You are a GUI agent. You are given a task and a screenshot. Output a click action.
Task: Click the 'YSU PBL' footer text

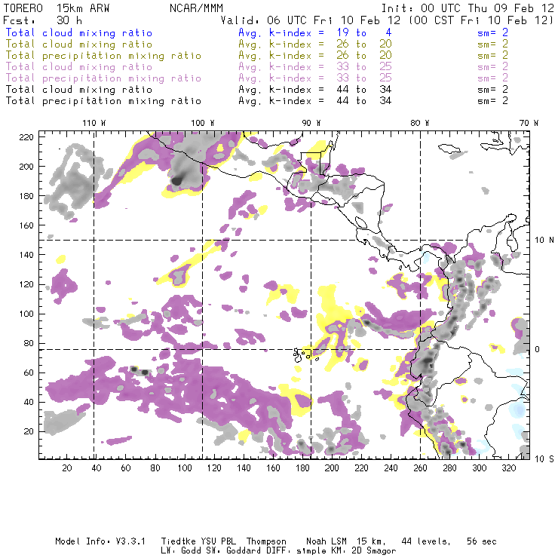pyautogui.click(x=218, y=541)
